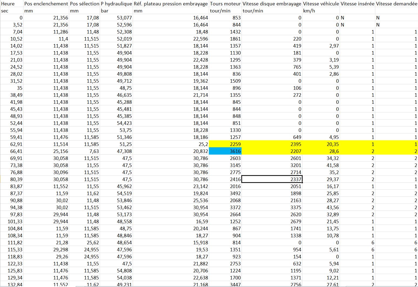The width and height of the screenshot is (418, 287).
Task: Click engine speed cell 3372
Action: tap(225, 207)
